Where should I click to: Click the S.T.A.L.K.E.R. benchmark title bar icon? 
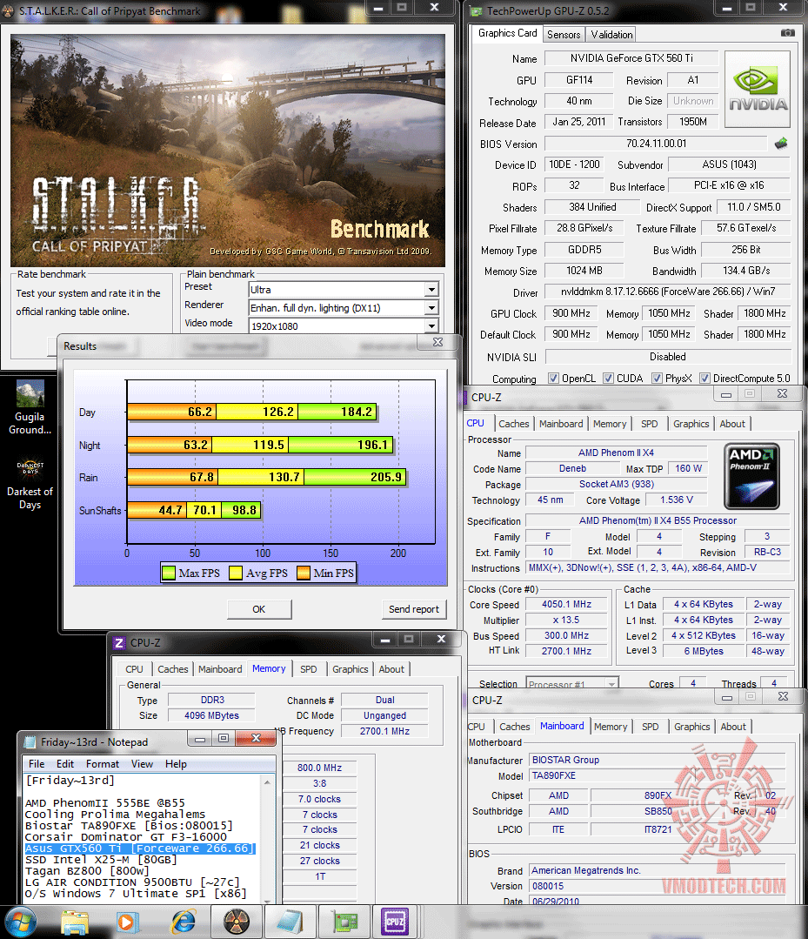(x=9, y=10)
